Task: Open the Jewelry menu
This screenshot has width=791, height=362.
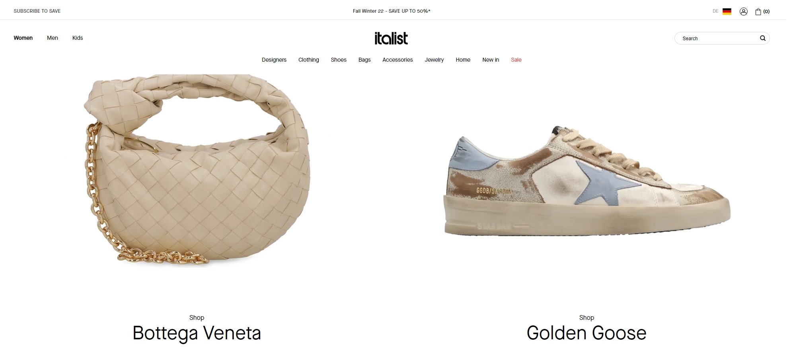Action: click(x=434, y=60)
